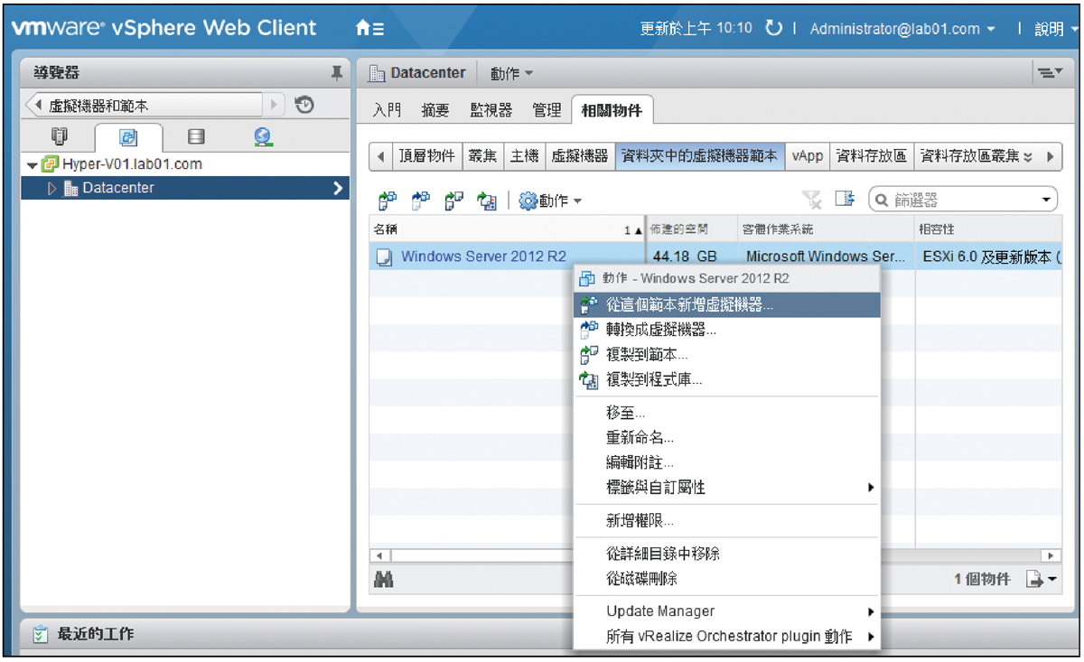The image size is (1084, 662).
Task: Click the toolbar clone to template icon
Action: tap(454, 201)
